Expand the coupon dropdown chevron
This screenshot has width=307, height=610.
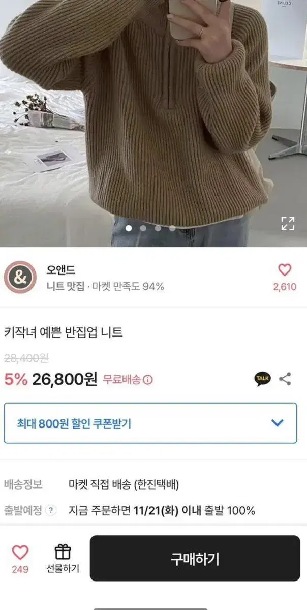tap(278, 422)
